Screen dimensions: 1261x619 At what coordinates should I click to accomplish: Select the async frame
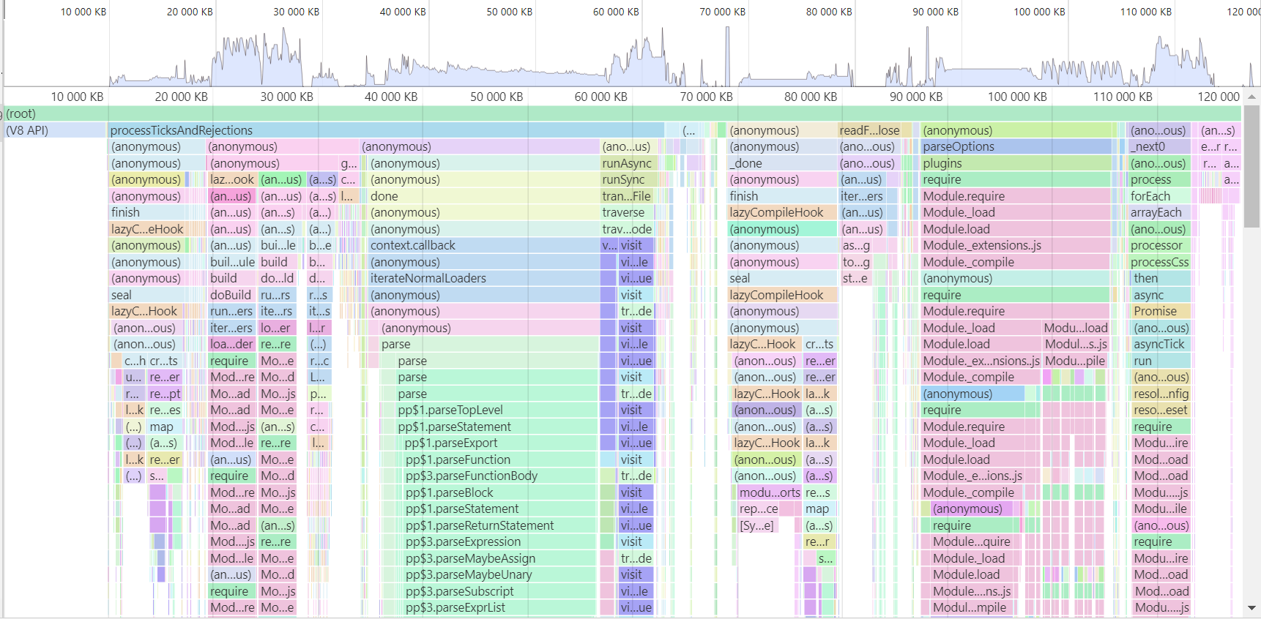[1161, 295]
